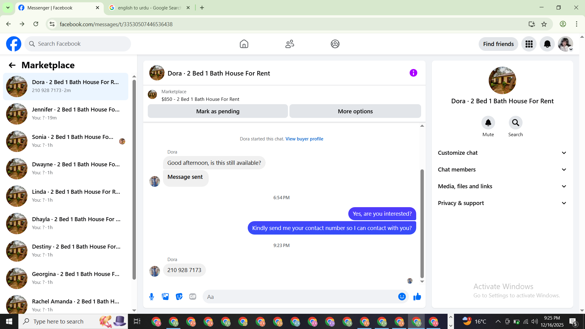Click More options button
Image resolution: width=585 pixels, height=329 pixels.
[x=355, y=111]
